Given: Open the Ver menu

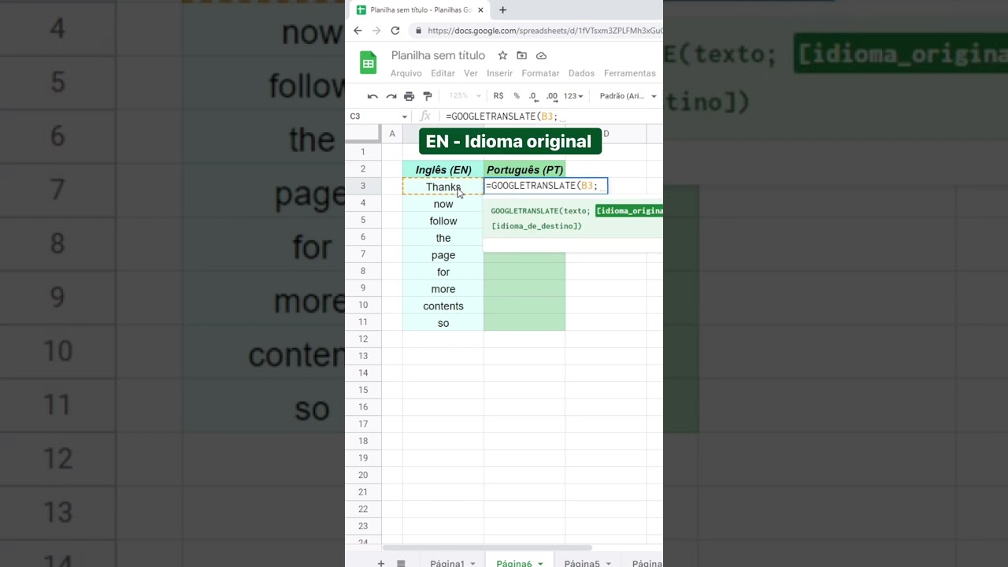Looking at the screenshot, I should coord(471,73).
